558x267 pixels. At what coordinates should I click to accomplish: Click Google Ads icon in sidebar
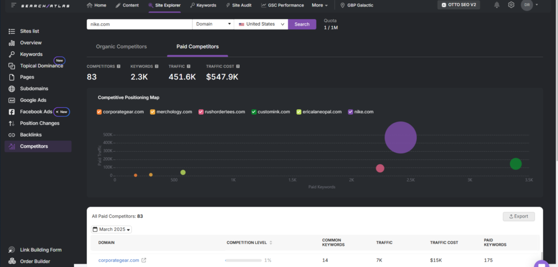click(12, 100)
